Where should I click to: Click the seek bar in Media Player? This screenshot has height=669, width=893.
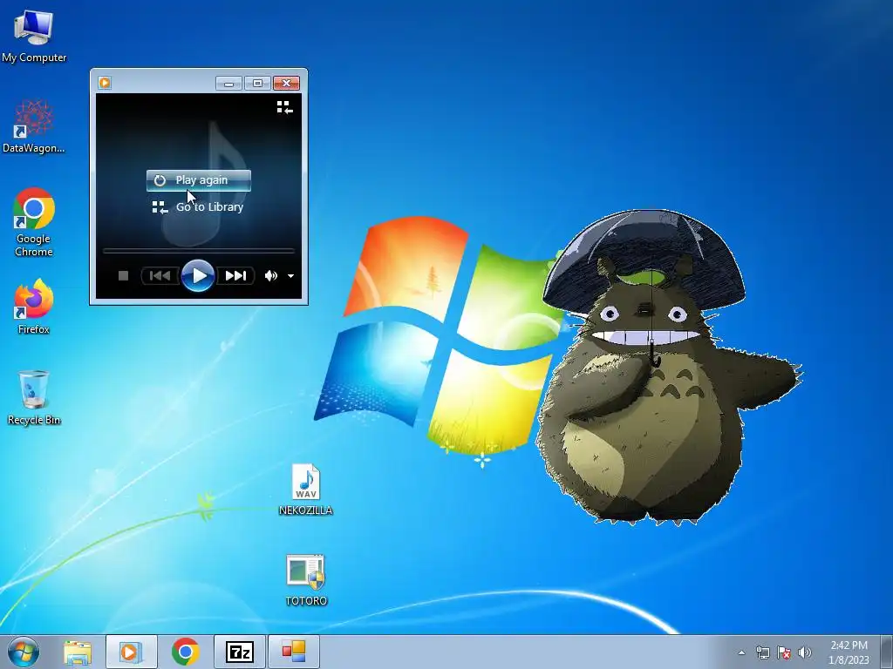point(198,250)
